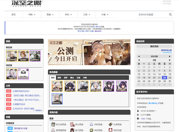
Task: Expand the 工具 dropdown menu
Action: click(x=87, y=15)
